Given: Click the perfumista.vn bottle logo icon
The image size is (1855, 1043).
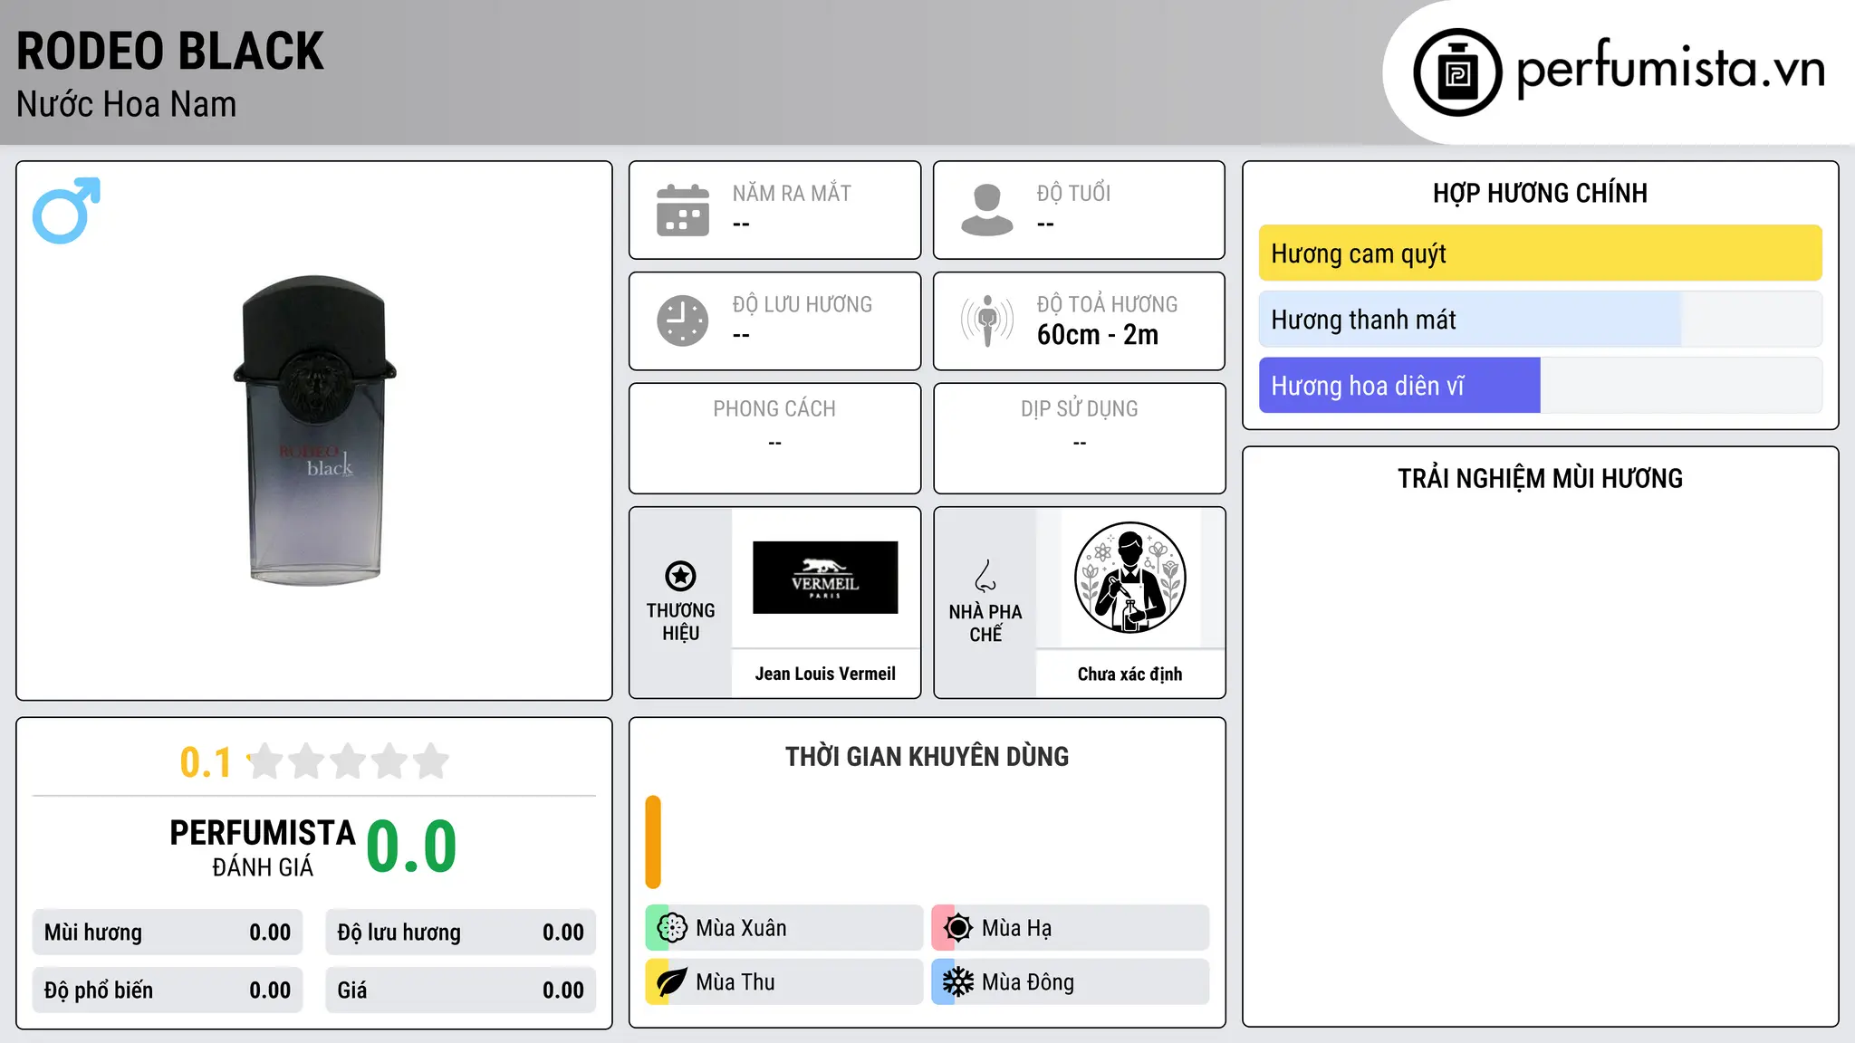Looking at the screenshot, I should coord(1457,72).
